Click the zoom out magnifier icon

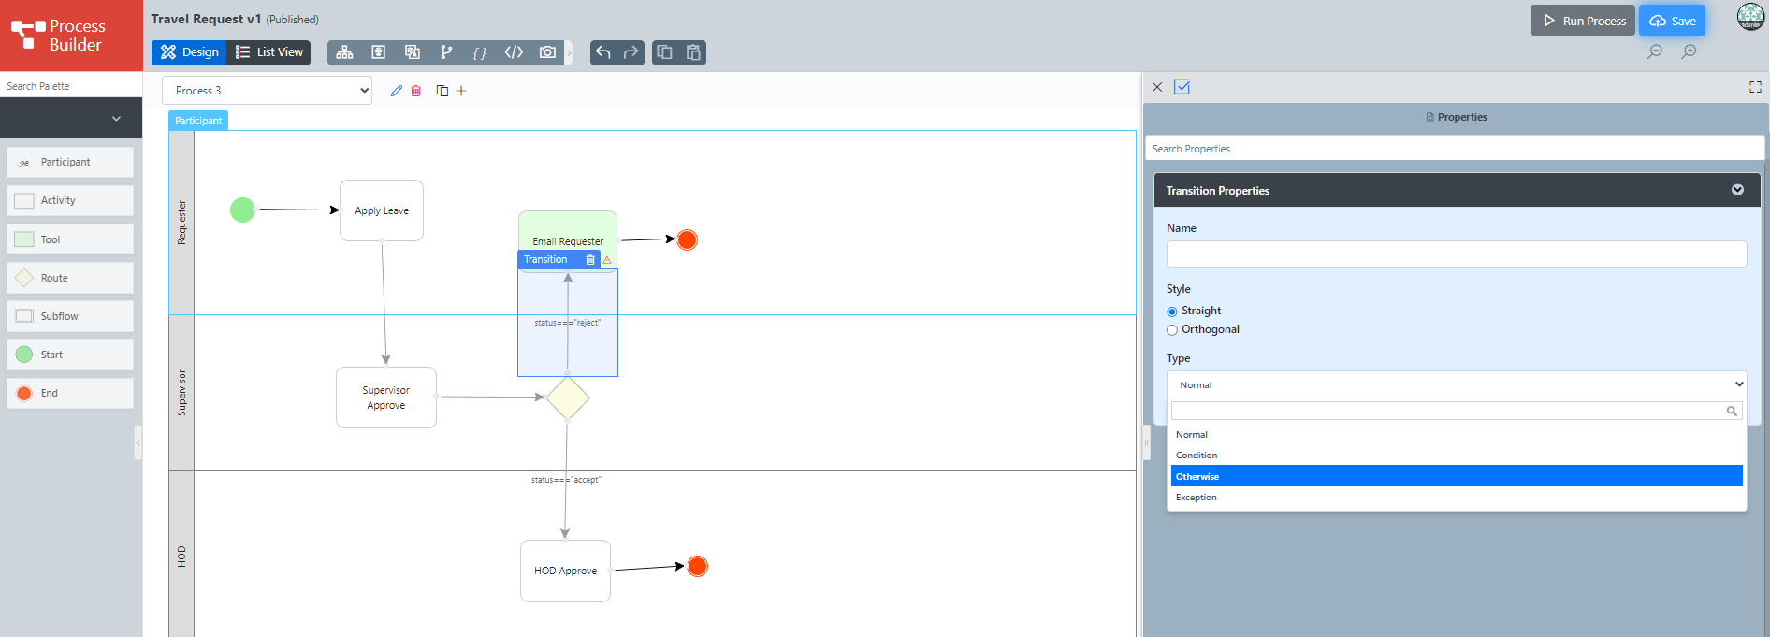point(1655,51)
